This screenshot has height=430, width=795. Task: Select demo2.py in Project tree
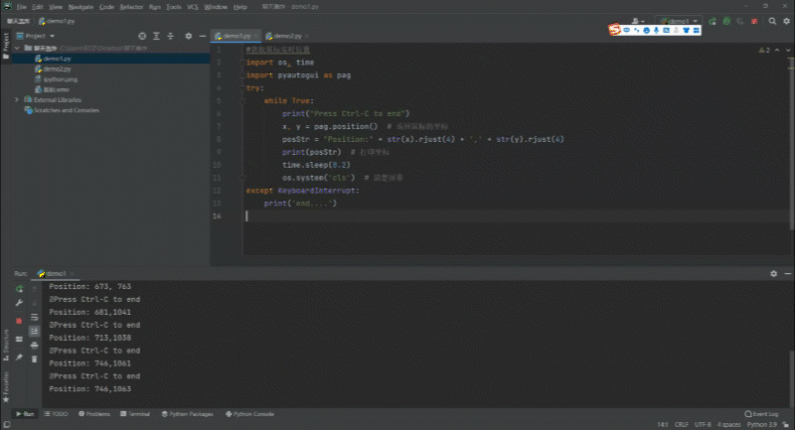[54, 69]
